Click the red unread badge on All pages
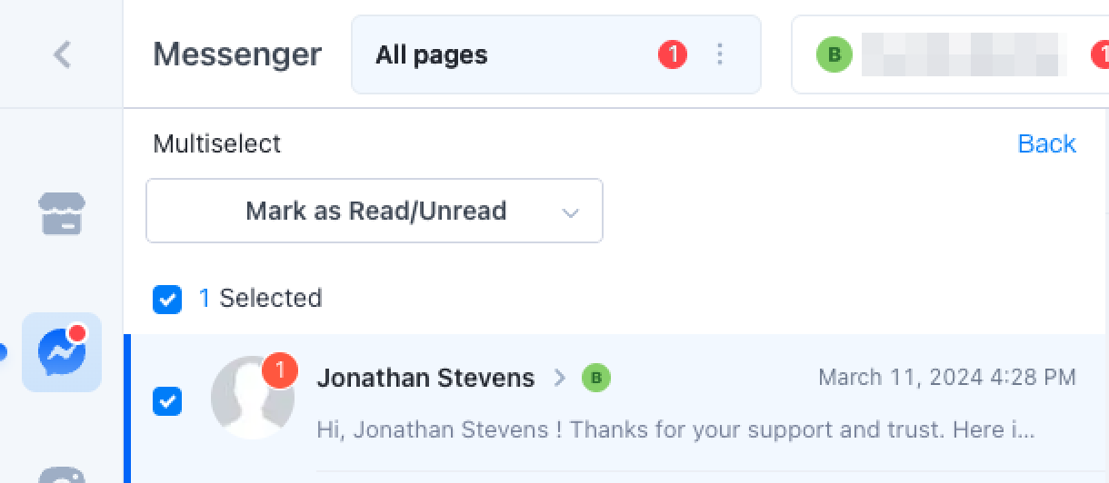 pyautogui.click(x=673, y=54)
